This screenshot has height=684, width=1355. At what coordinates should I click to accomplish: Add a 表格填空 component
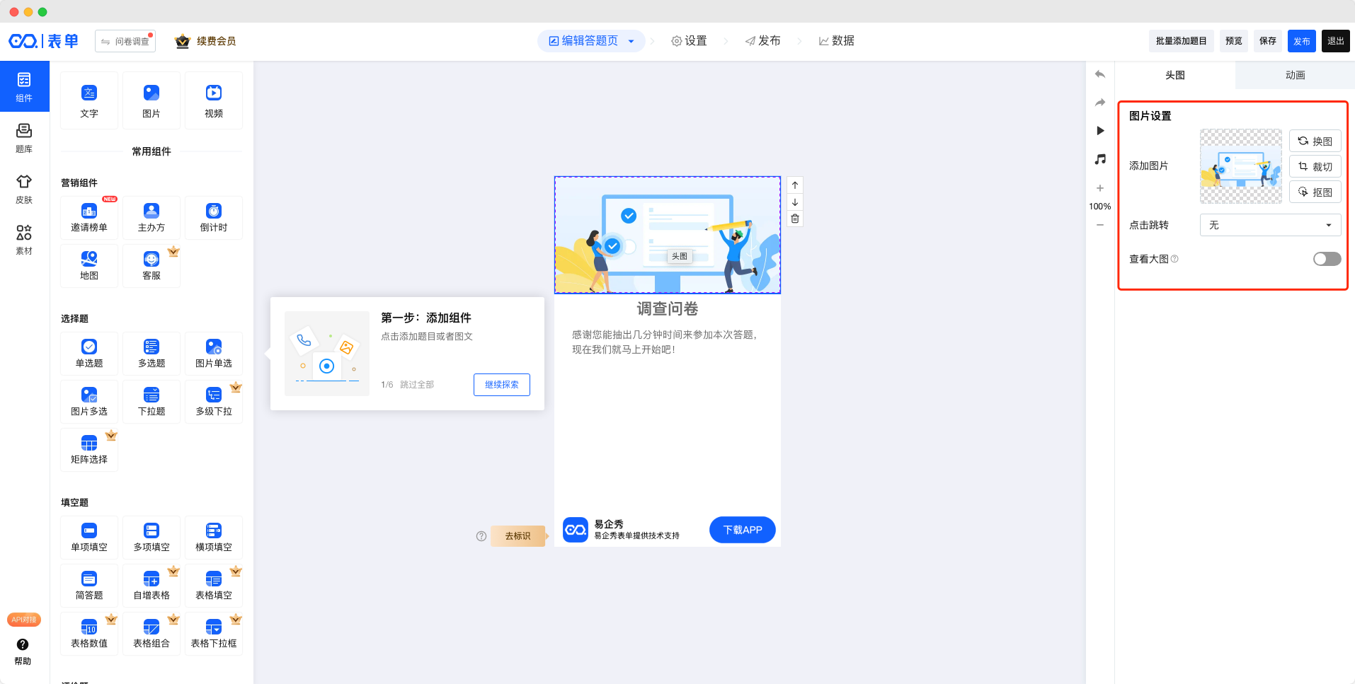pos(214,586)
